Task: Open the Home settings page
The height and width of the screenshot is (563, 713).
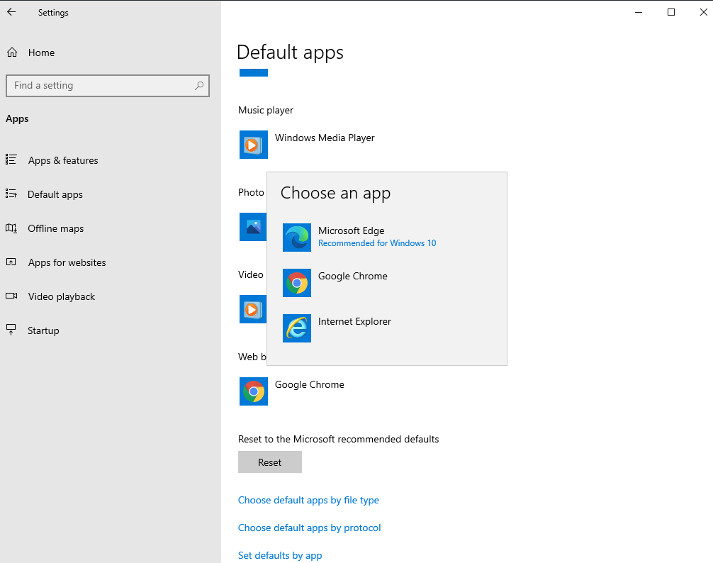Action: [x=41, y=52]
